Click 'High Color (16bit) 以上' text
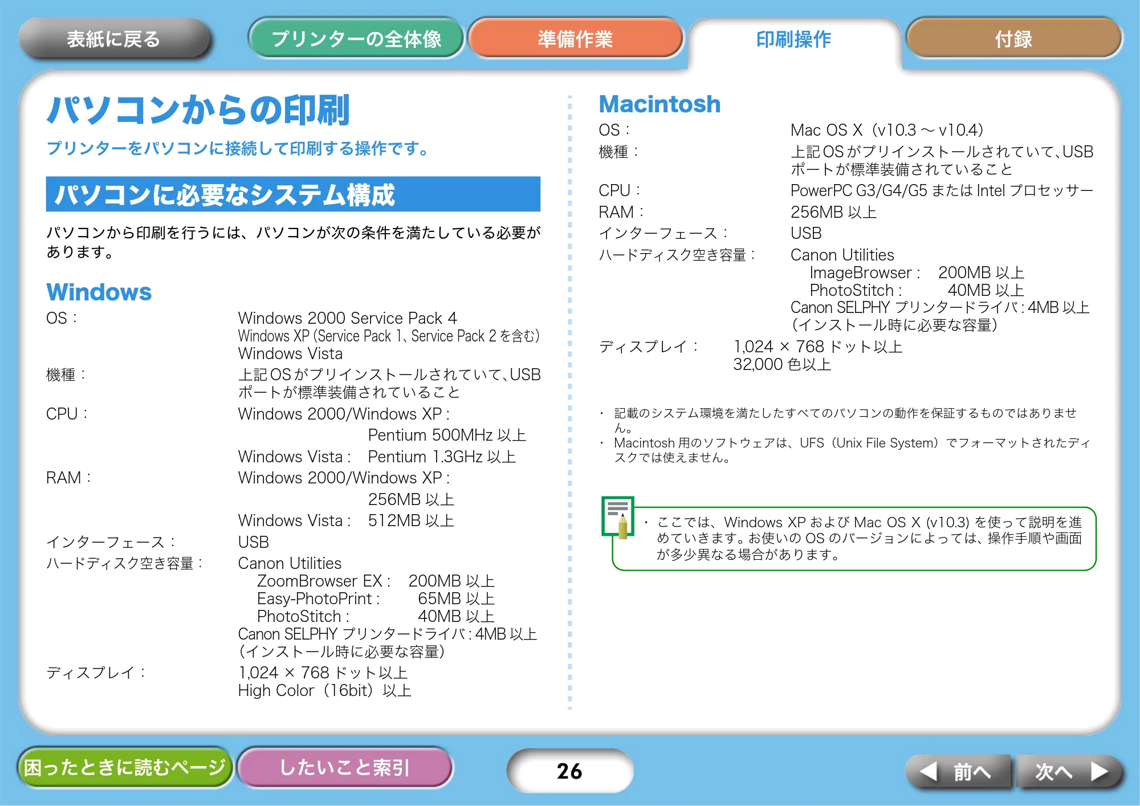Image resolution: width=1140 pixels, height=806 pixels. pos(325,690)
